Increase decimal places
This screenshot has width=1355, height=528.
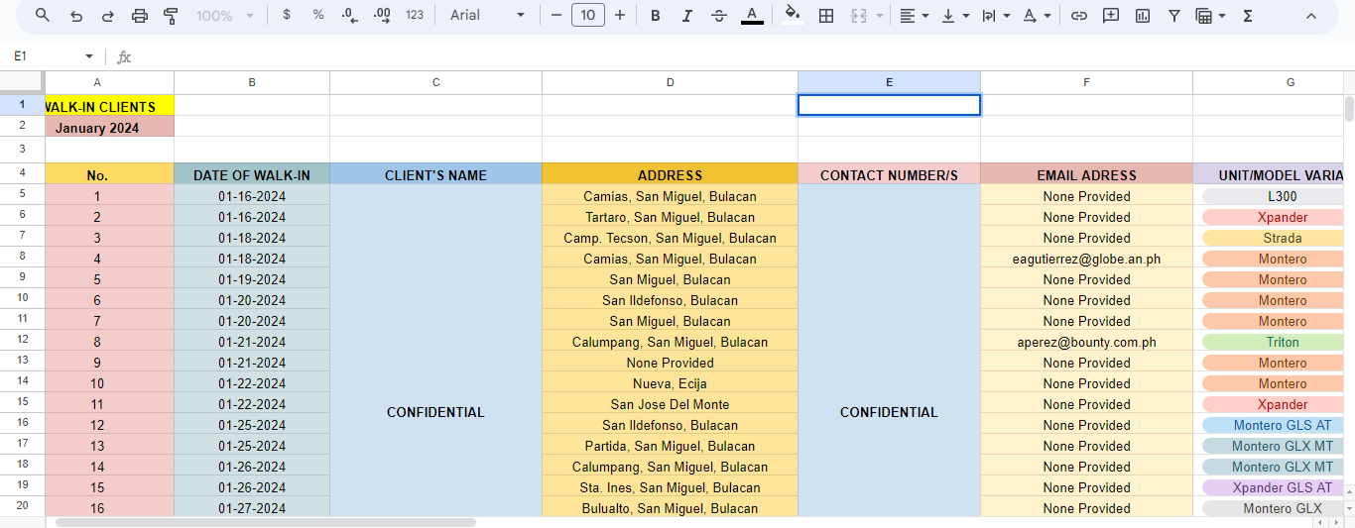pos(382,16)
